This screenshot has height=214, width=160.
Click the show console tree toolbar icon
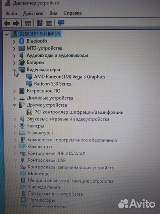pyautogui.click(x=28, y=23)
